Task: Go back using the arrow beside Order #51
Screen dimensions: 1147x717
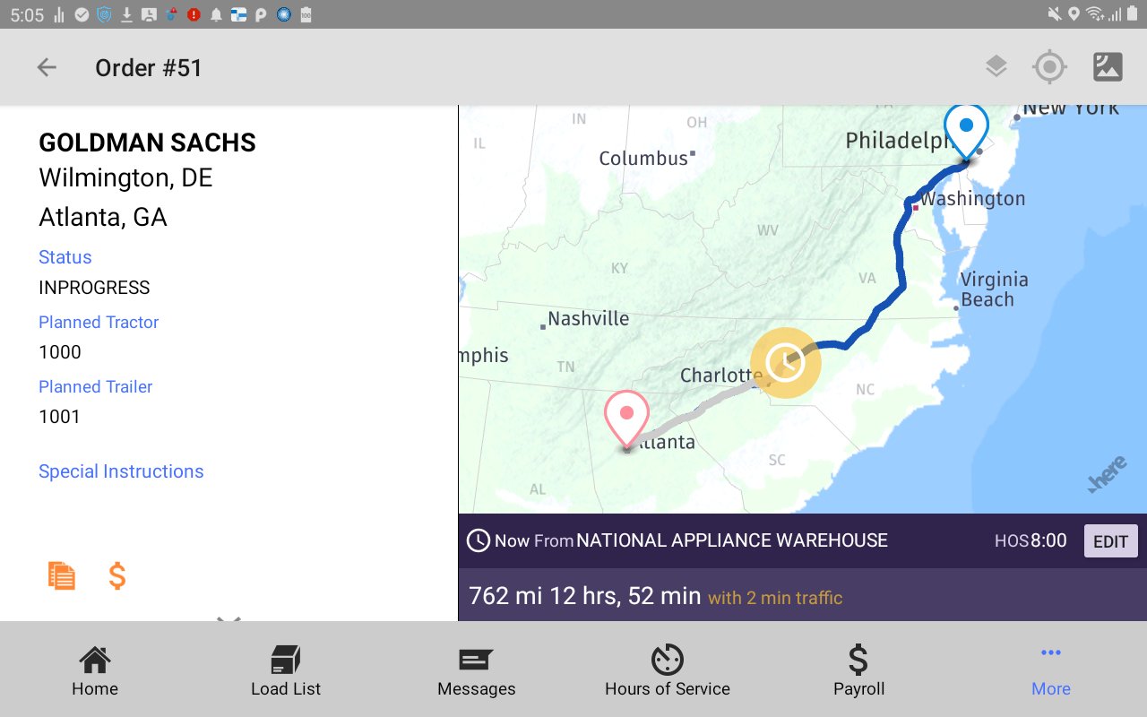Action: click(47, 67)
